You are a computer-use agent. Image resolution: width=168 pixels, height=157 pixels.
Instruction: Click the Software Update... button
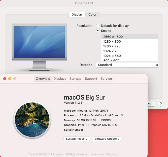107,139
